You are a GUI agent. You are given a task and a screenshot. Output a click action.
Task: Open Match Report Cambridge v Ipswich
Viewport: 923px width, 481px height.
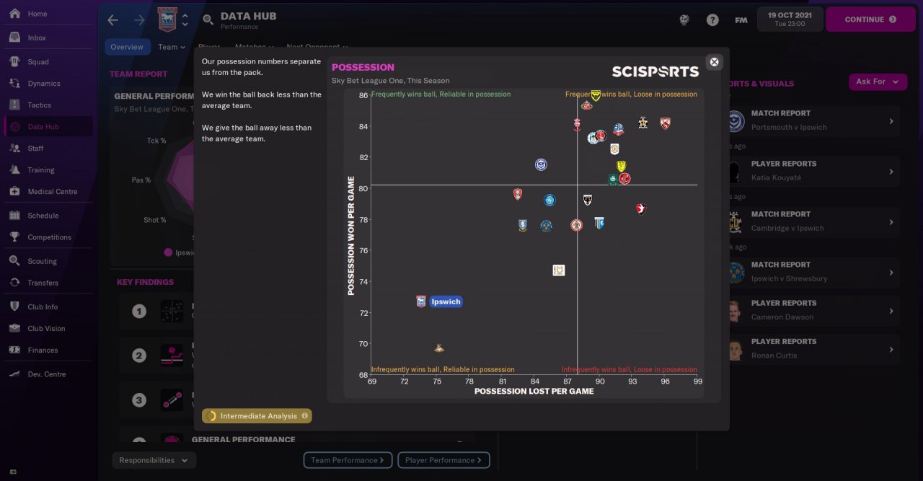[x=813, y=221]
